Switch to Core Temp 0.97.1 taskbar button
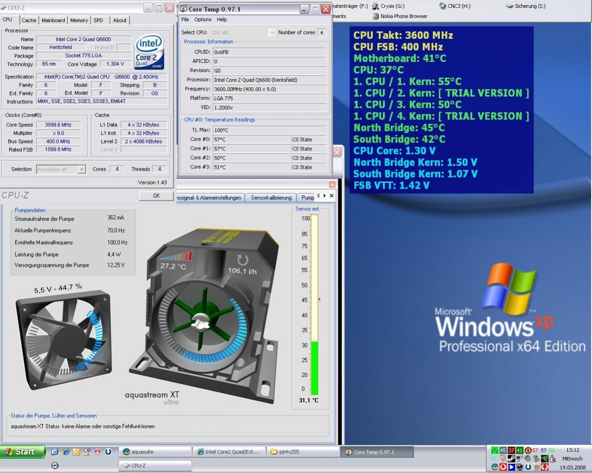The height and width of the screenshot is (473, 592). 377,452
